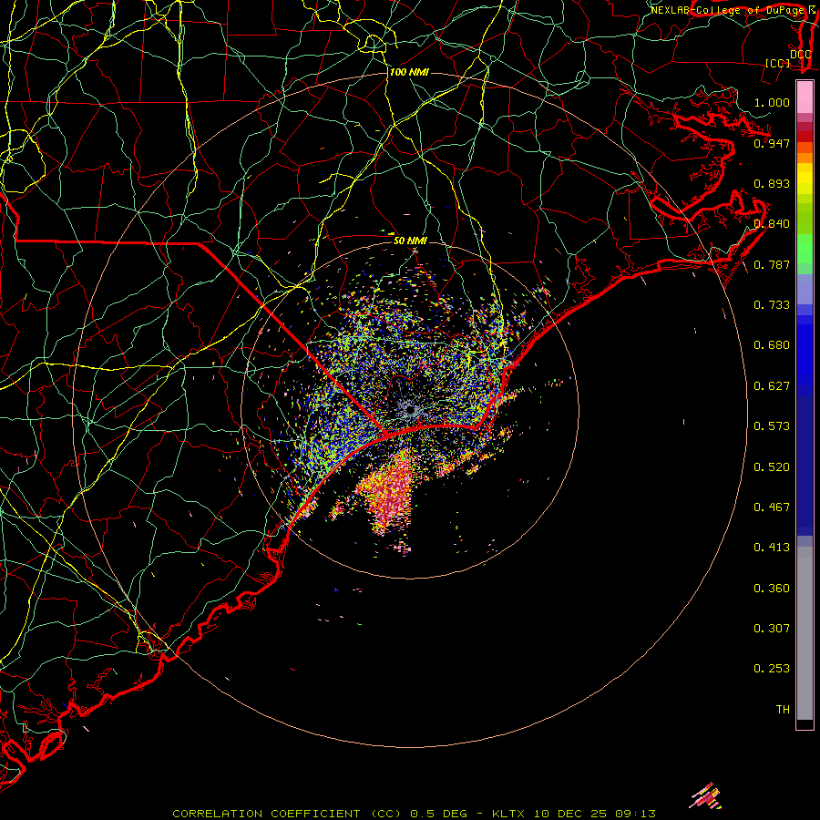Click the gray radar site center
Viewport: 820px width, 820px height.
tap(411, 411)
